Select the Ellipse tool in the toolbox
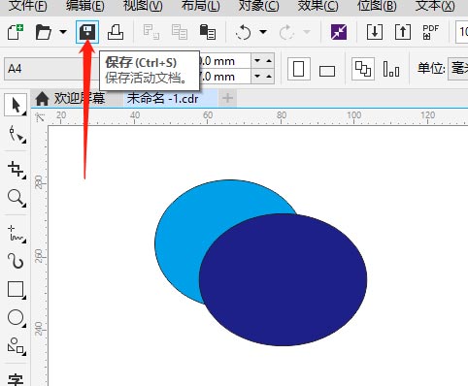Screen dimensions: 468x386 tap(17, 318)
